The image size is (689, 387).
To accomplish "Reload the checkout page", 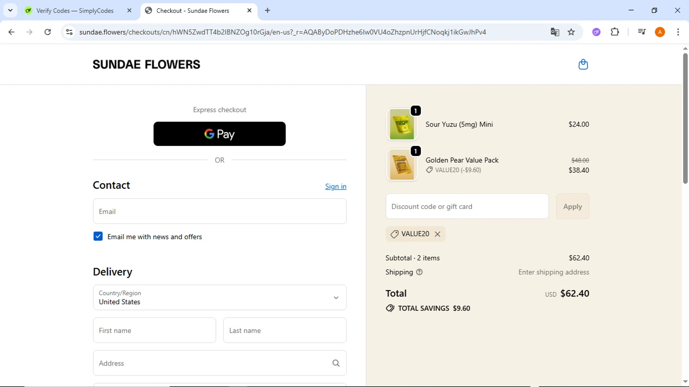I will tap(48, 32).
